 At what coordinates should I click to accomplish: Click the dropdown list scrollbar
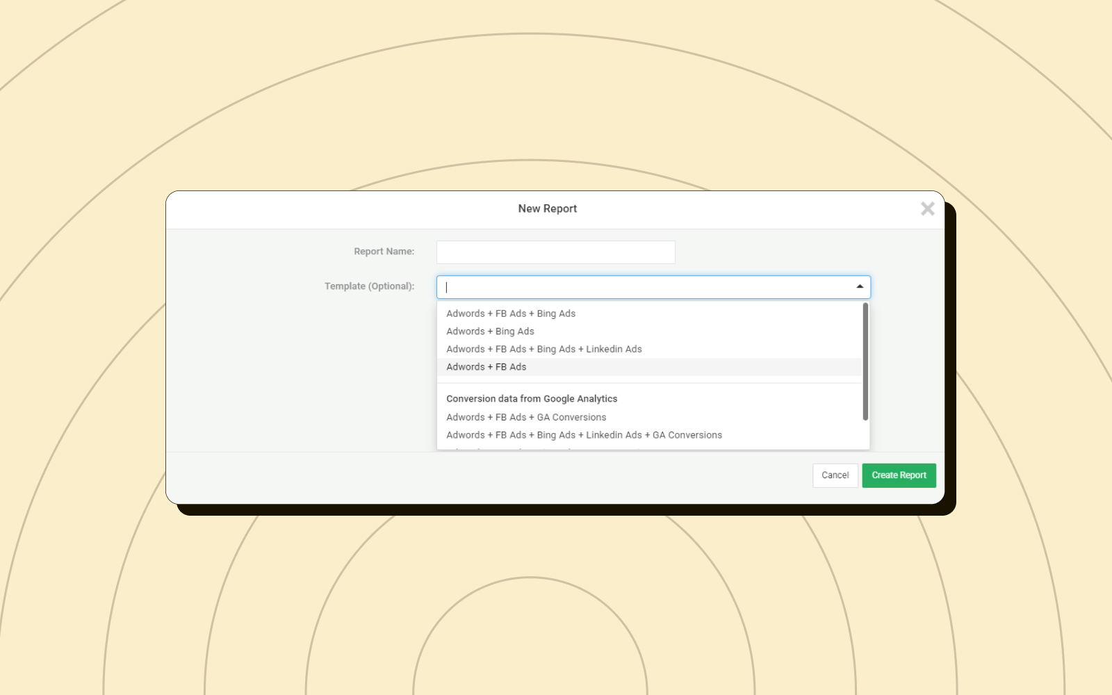pos(865,361)
